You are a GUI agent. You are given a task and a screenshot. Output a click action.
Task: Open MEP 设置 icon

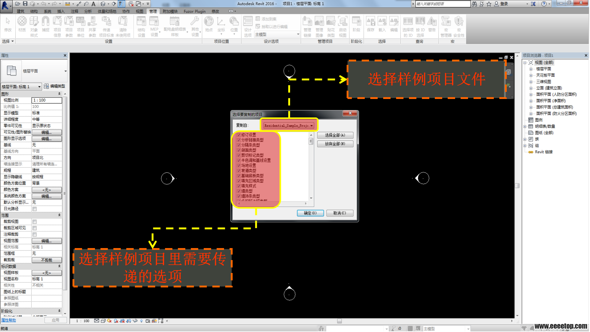point(154,26)
